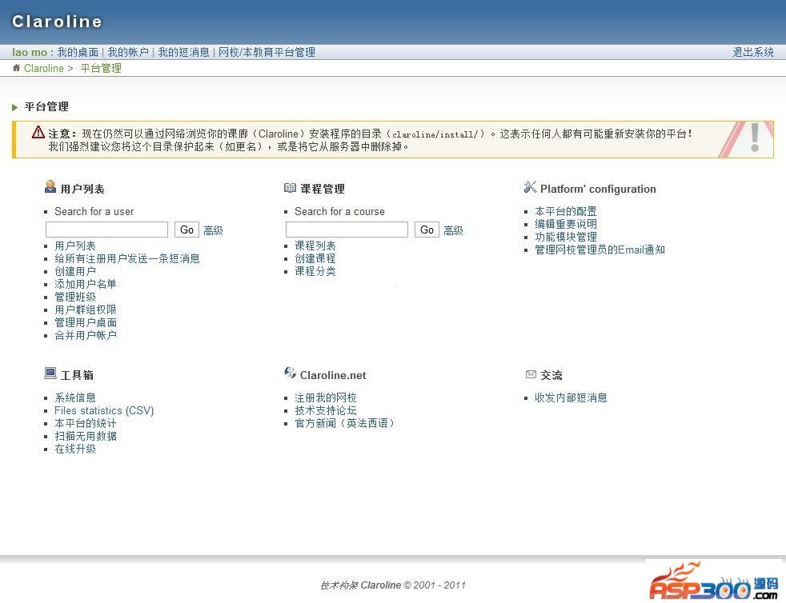786x603 pixels.
Task: Click the green arrow beside 平台管理 title
Action: click(15, 106)
